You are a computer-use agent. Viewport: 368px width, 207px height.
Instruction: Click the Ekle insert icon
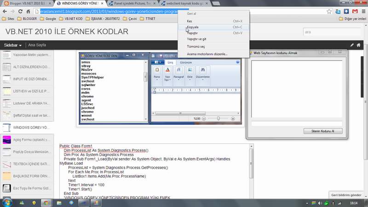(190, 70)
